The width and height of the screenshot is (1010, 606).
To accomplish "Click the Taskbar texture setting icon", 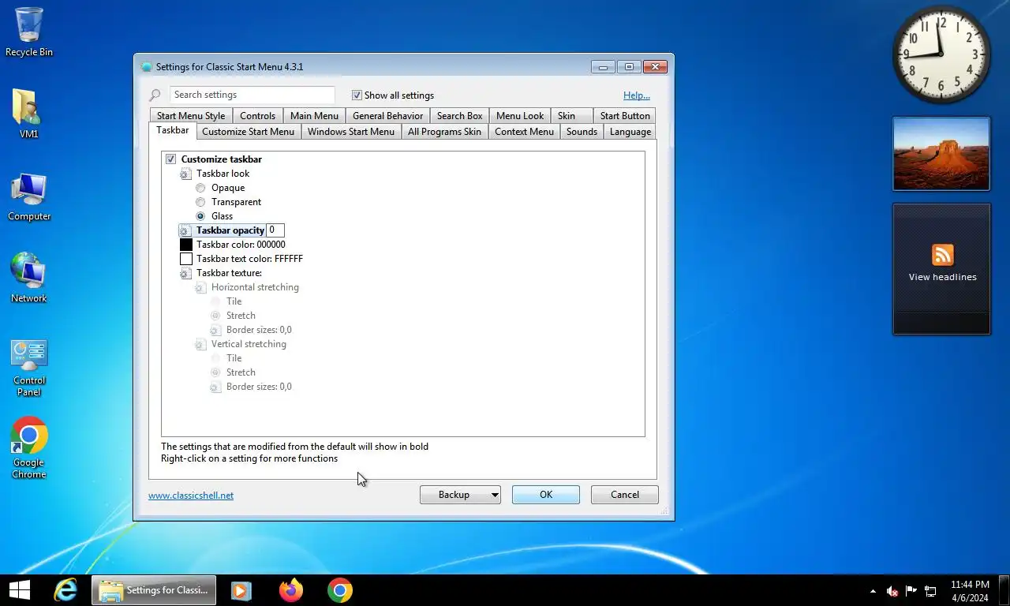I will pyautogui.click(x=185, y=273).
